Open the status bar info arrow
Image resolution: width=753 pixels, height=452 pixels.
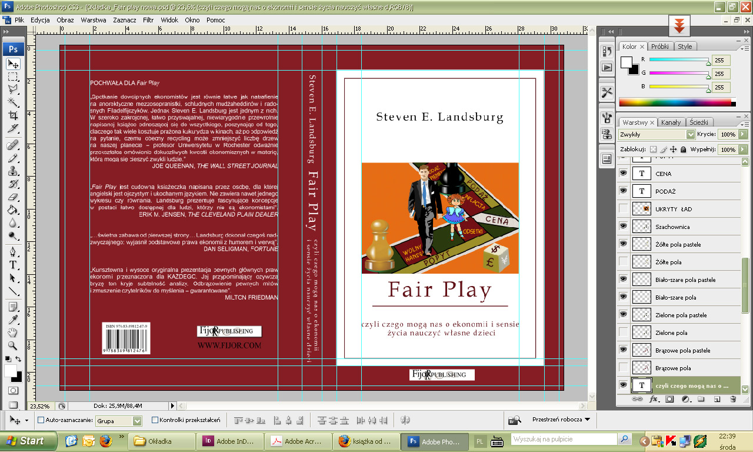pos(172,406)
